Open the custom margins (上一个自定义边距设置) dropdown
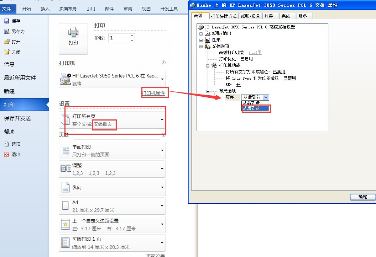Viewport: 376px width, 257px height. [162, 224]
